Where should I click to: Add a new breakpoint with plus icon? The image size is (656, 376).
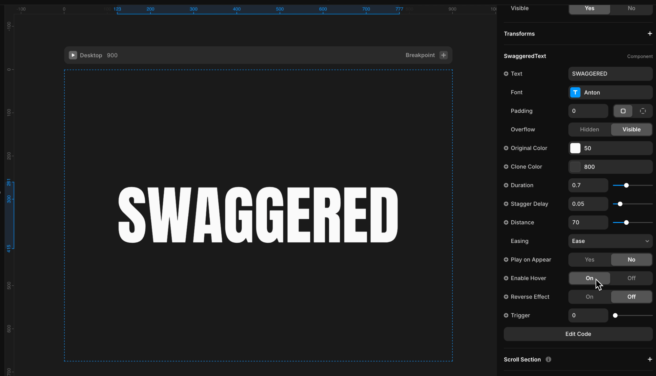point(443,55)
